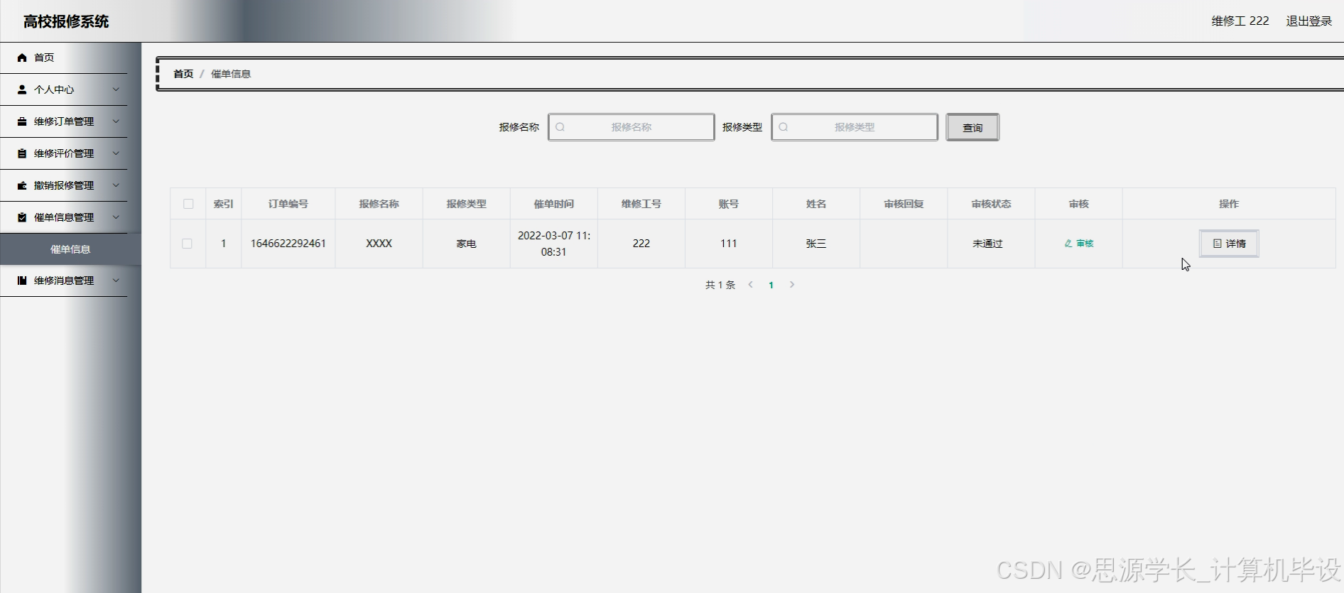Click the green 审核 link
The image size is (1344, 593).
(1079, 244)
